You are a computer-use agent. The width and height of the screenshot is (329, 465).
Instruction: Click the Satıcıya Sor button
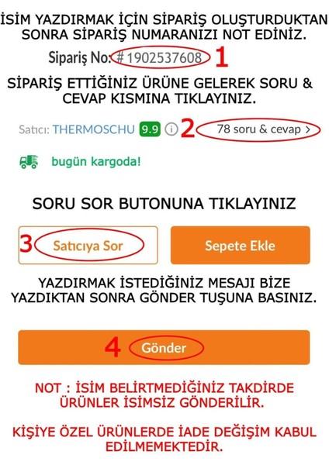pyautogui.click(x=88, y=245)
